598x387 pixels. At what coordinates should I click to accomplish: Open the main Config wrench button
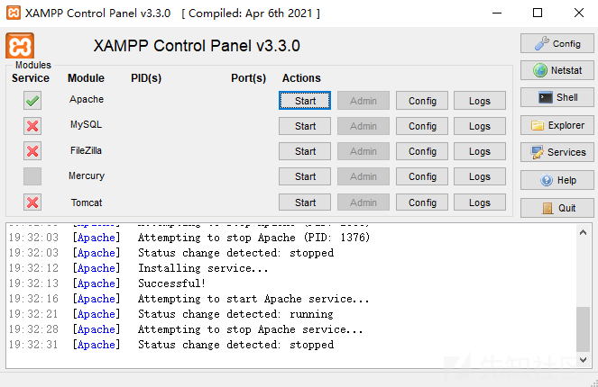click(x=557, y=43)
